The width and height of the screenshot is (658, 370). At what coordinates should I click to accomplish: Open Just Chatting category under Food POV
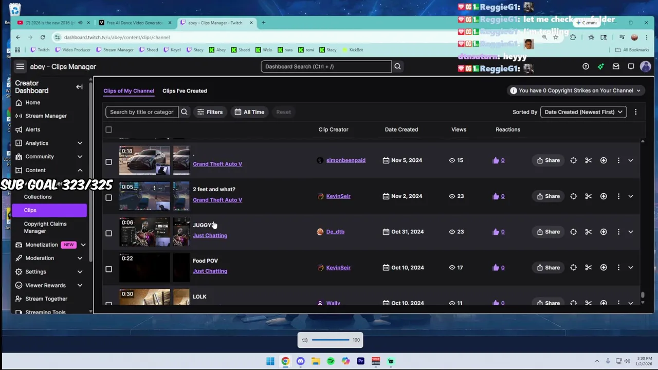[210, 271]
